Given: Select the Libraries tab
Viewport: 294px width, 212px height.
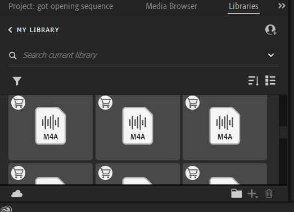Looking at the screenshot, I should pos(243,6).
